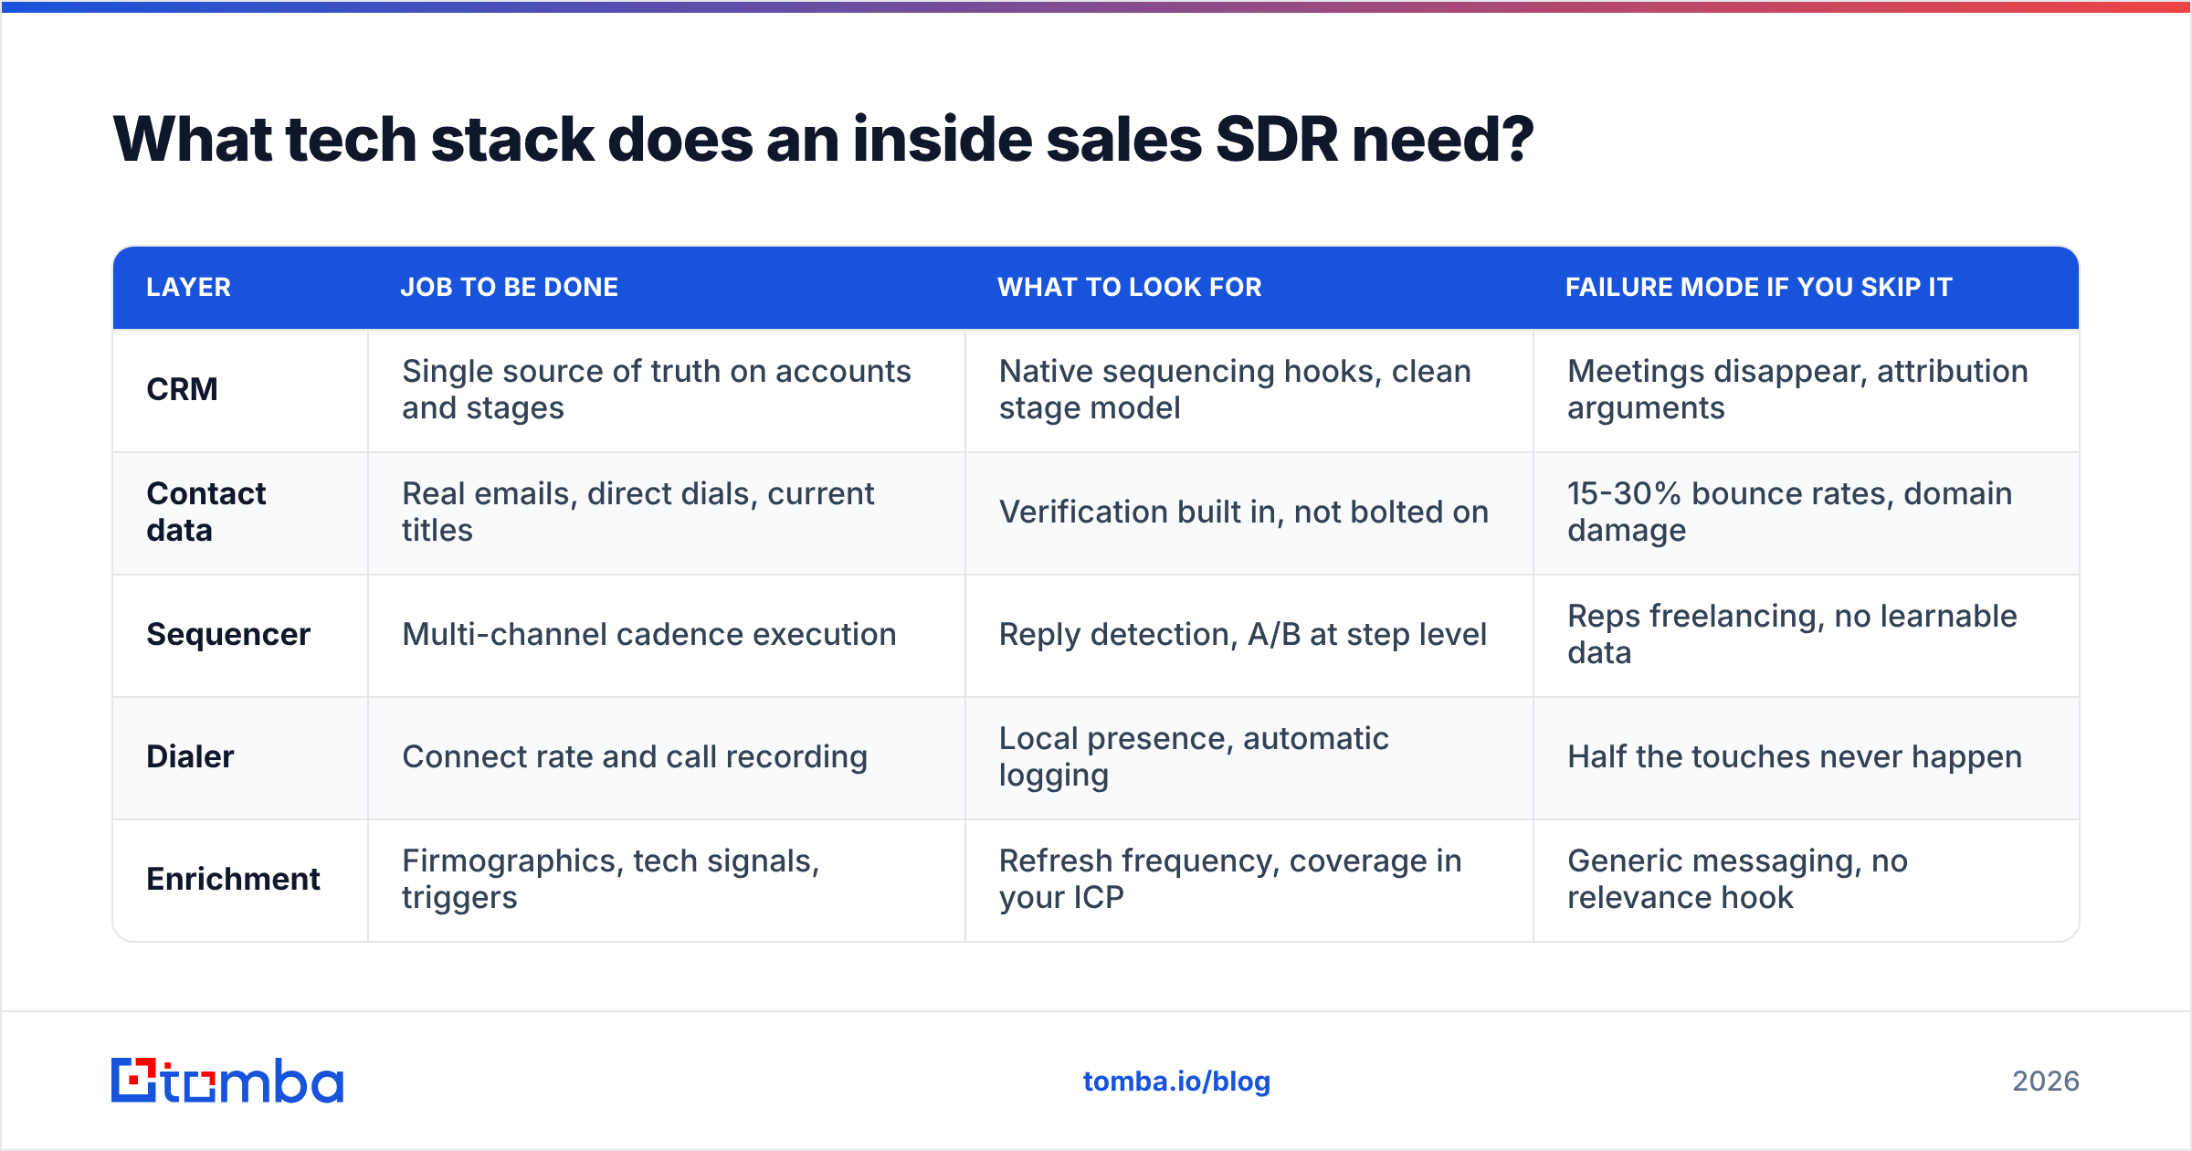Image resolution: width=2192 pixels, height=1151 pixels.
Task: Click 'Refresh frequency, coverage in your ICP'
Action: click(x=1230, y=880)
